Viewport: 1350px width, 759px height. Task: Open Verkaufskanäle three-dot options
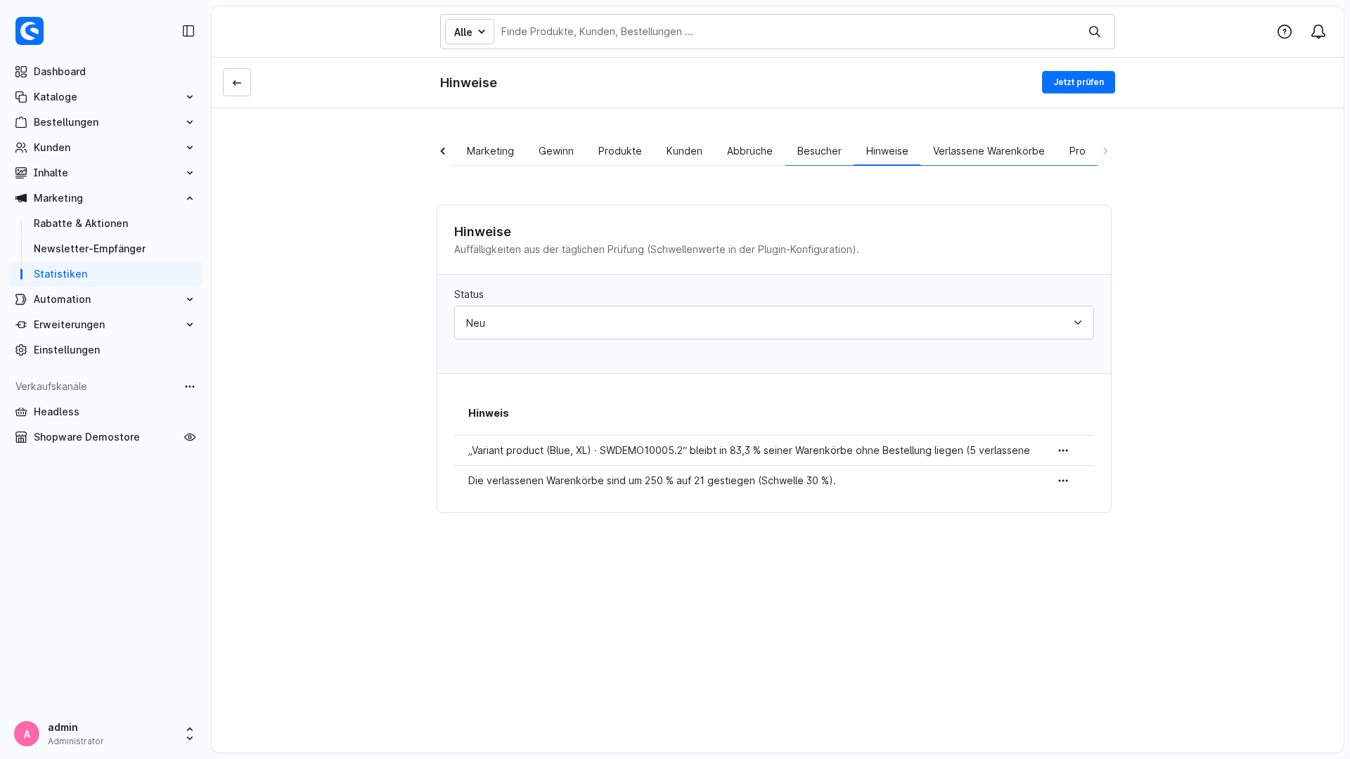pyautogui.click(x=190, y=387)
